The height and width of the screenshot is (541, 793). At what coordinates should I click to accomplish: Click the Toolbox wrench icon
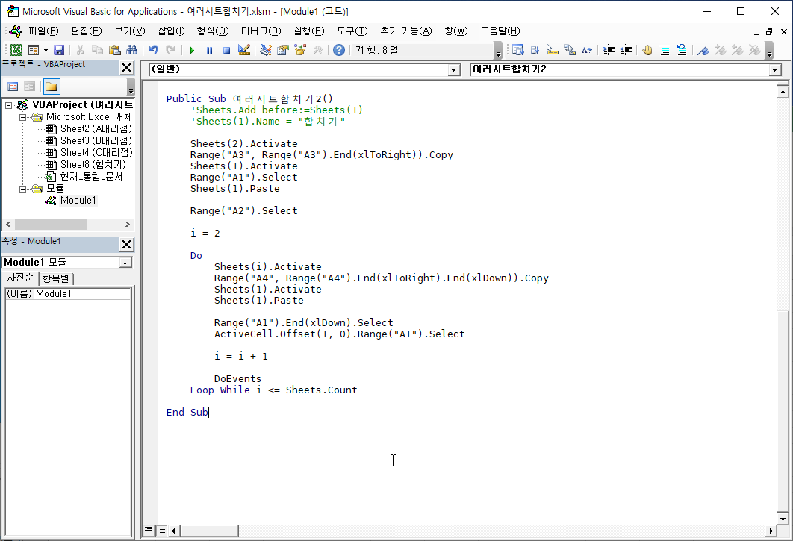point(317,50)
